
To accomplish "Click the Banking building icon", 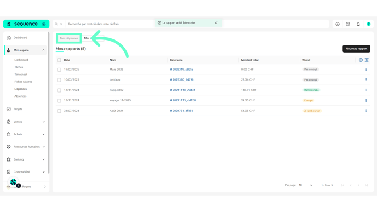I will pos(9,159).
